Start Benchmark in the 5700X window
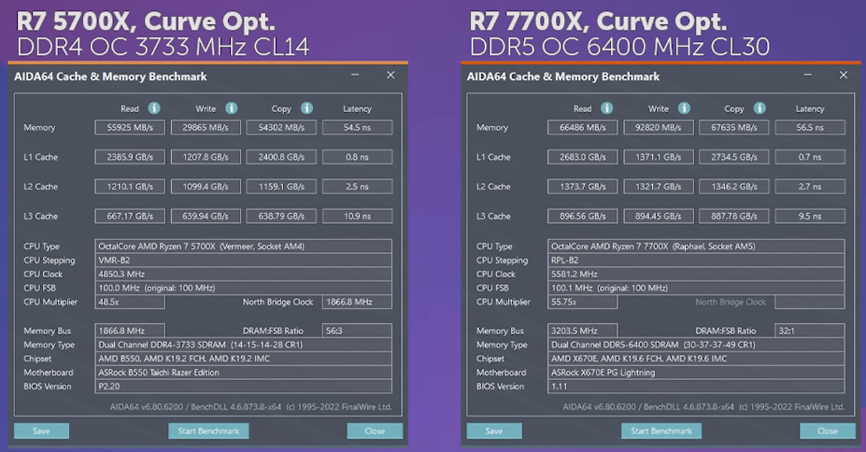Viewport: 866px width, 452px height. pyautogui.click(x=208, y=431)
